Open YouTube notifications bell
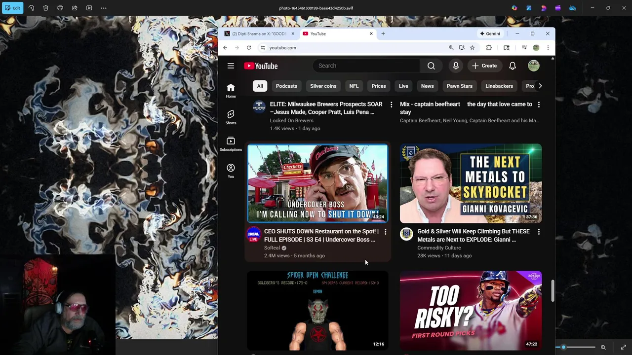632x355 pixels. pos(513,66)
